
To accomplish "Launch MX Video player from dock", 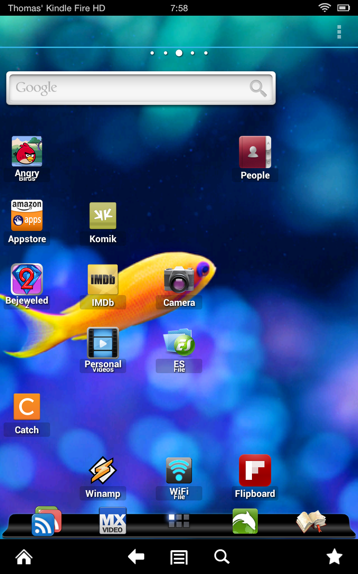I will coord(113,521).
